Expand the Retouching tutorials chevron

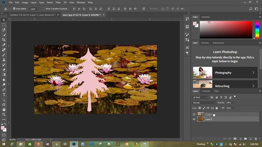tap(253, 86)
